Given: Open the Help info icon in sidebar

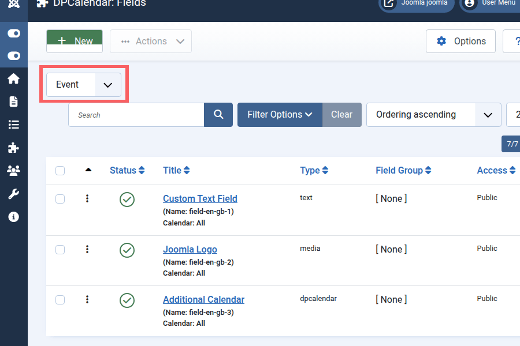Looking at the screenshot, I should (x=13, y=217).
